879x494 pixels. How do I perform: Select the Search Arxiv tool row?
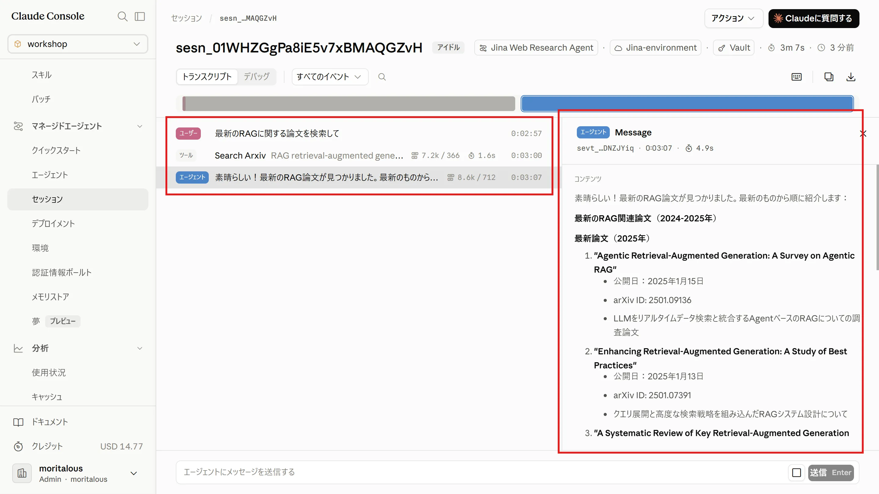point(359,156)
